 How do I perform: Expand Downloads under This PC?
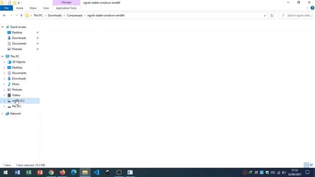[x=4, y=79]
